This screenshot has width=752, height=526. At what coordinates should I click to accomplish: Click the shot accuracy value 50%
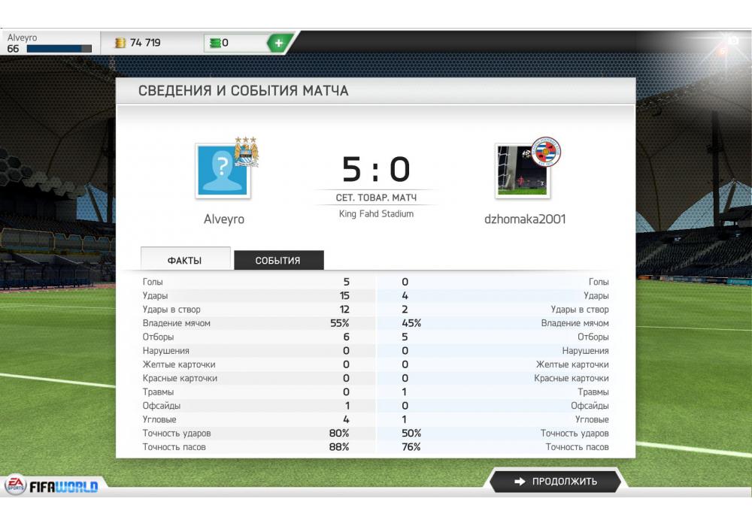(x=411, y=433)
